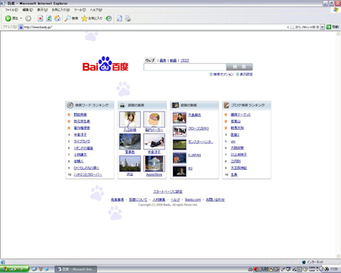Open the ツール (Tools) menu

tap(80, 10)
